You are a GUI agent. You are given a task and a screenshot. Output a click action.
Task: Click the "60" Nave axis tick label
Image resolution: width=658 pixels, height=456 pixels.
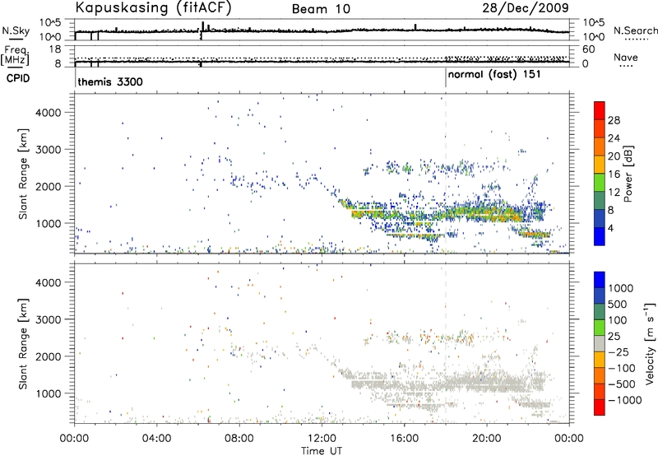588,49
